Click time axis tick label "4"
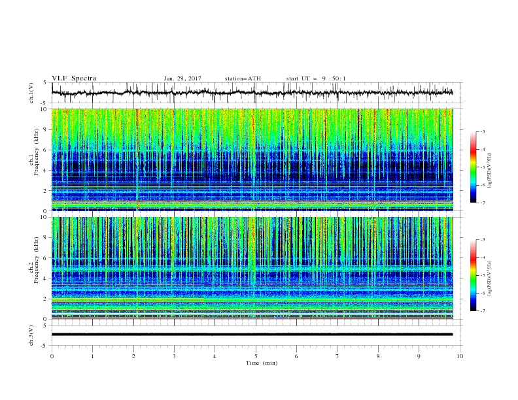This screenshot has width=518, height=400. pos(215,356)
